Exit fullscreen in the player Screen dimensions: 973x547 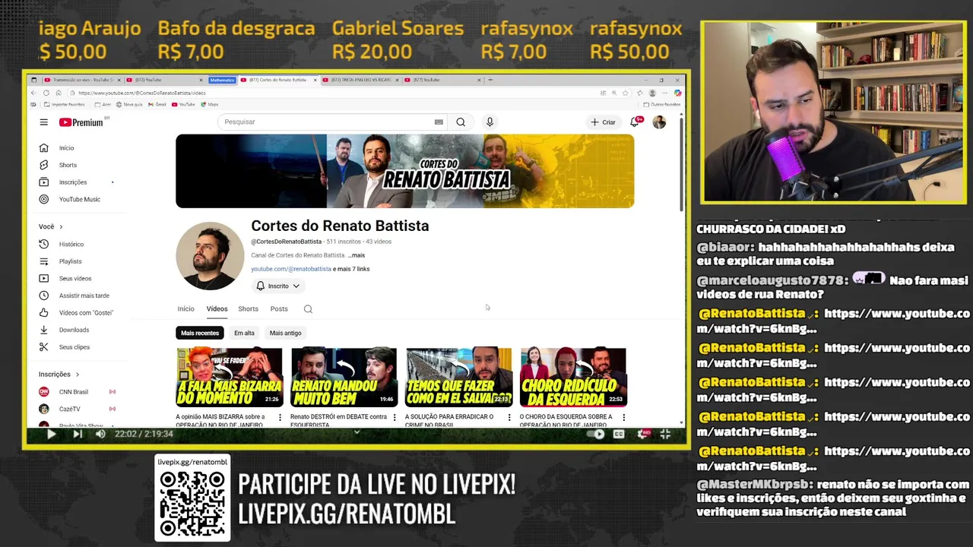tap(665, 434)
